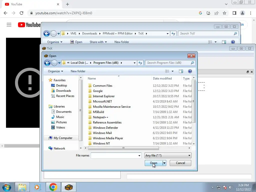Viewport: 256px width, 192px height.
Task: Click the Cancel button
Action: point(180,163)
